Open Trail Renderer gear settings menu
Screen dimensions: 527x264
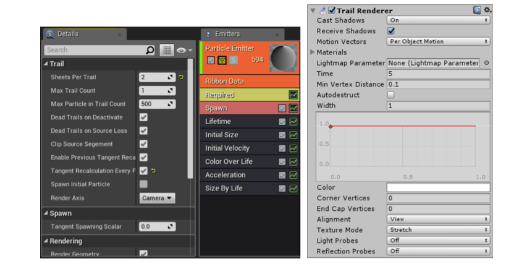(487, 11)
